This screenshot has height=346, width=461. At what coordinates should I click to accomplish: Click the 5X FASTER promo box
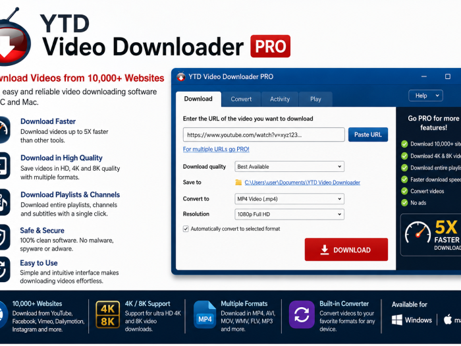(431, 235)
